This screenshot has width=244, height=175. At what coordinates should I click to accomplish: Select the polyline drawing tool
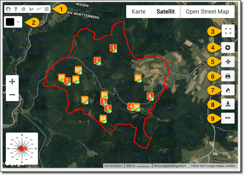[39, 9]
